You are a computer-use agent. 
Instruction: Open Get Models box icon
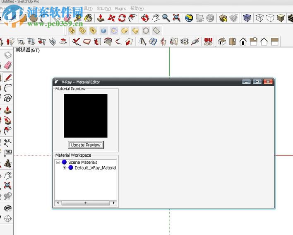[x=223, y=18]
